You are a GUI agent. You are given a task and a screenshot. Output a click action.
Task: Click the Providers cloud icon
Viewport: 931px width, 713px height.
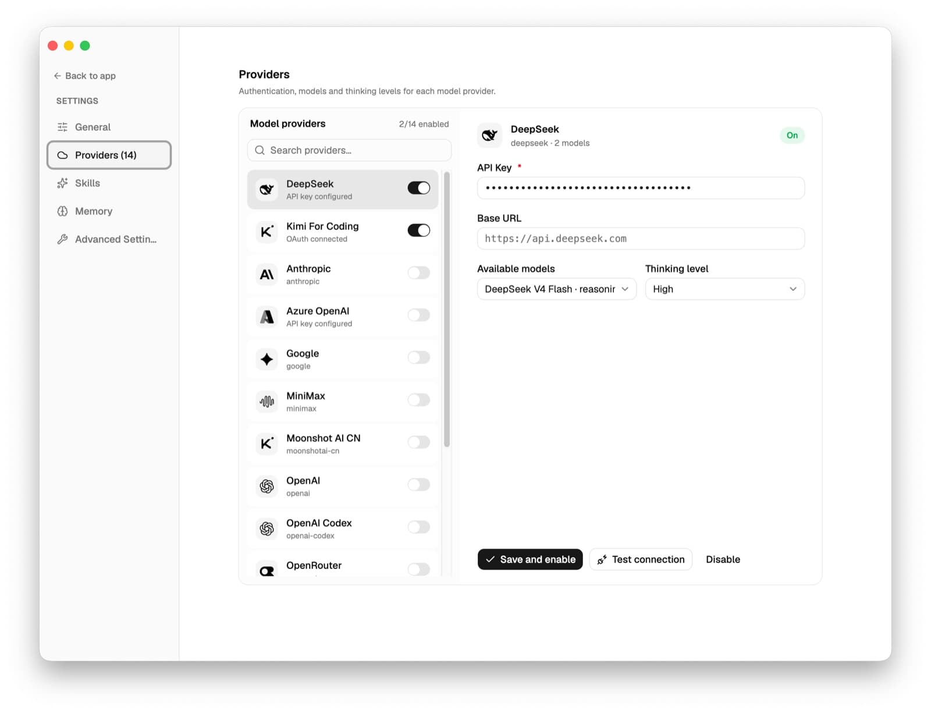tap(62, 155)
